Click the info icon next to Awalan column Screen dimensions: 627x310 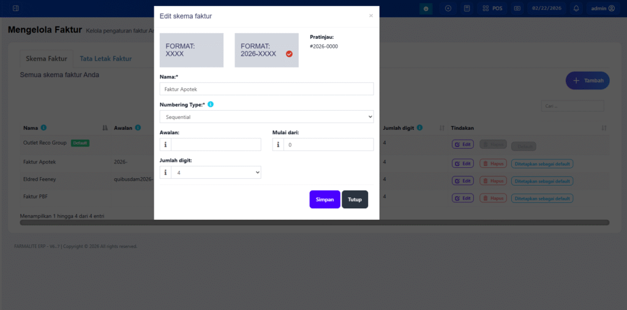coord(138,128)
